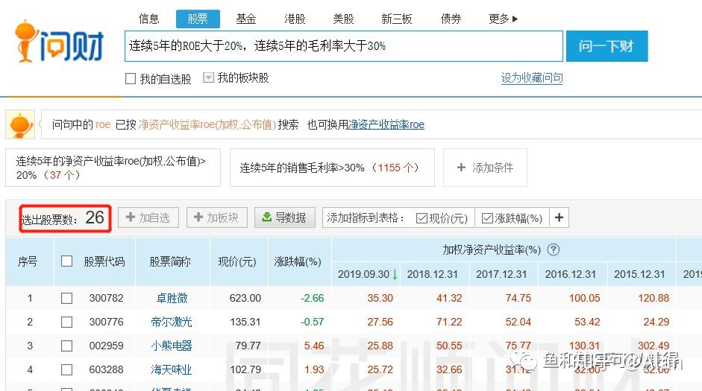This screenshot has width=702, height=391.
Task: Click the 302.49 ROE value
Action: [654, 346]
